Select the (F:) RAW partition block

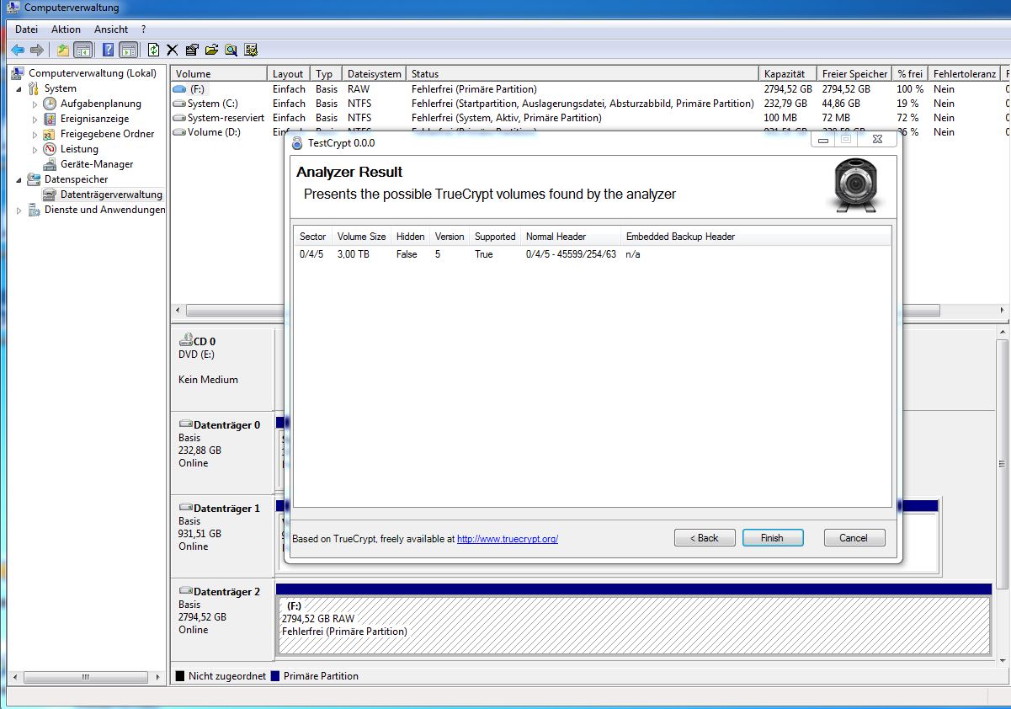(634, 625)
